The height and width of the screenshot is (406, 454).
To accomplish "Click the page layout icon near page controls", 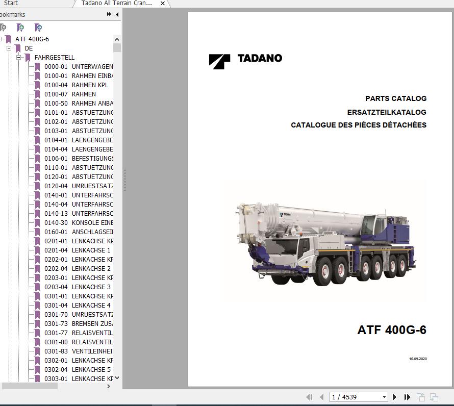I will click(421, 397).
